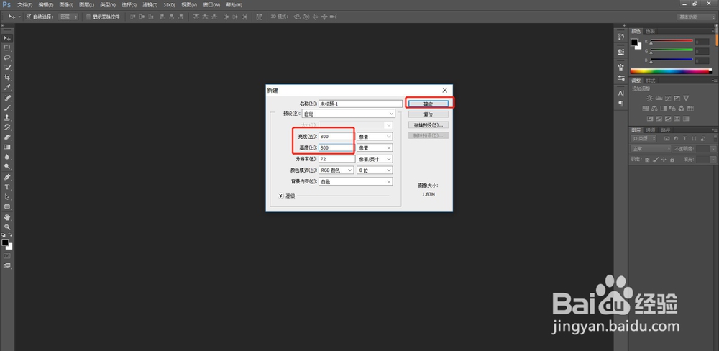Open the 滤镜(T) menu
This screenshot has width=719, height=351.
[150, 4]
